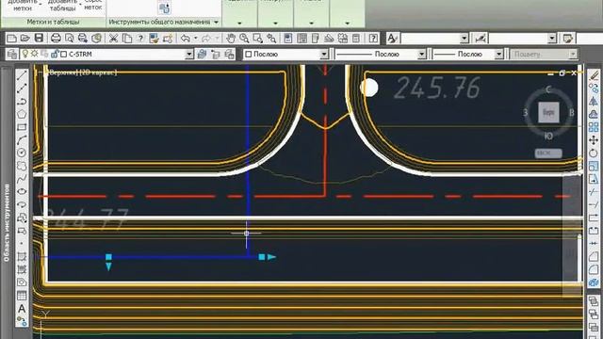The image size is (603, 339).
Task: Select the Hatch tool
Action: [22, 256]
